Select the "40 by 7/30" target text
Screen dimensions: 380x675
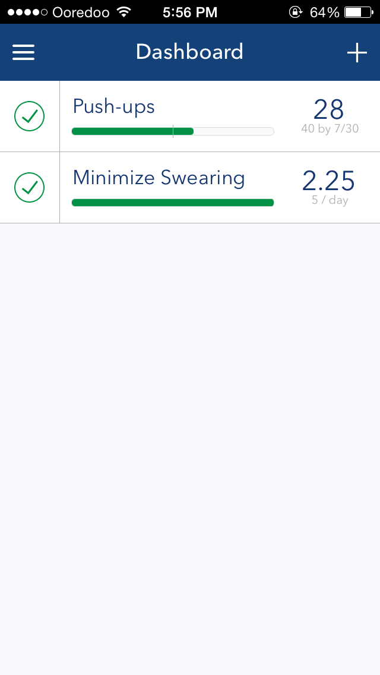pos(330,128)
